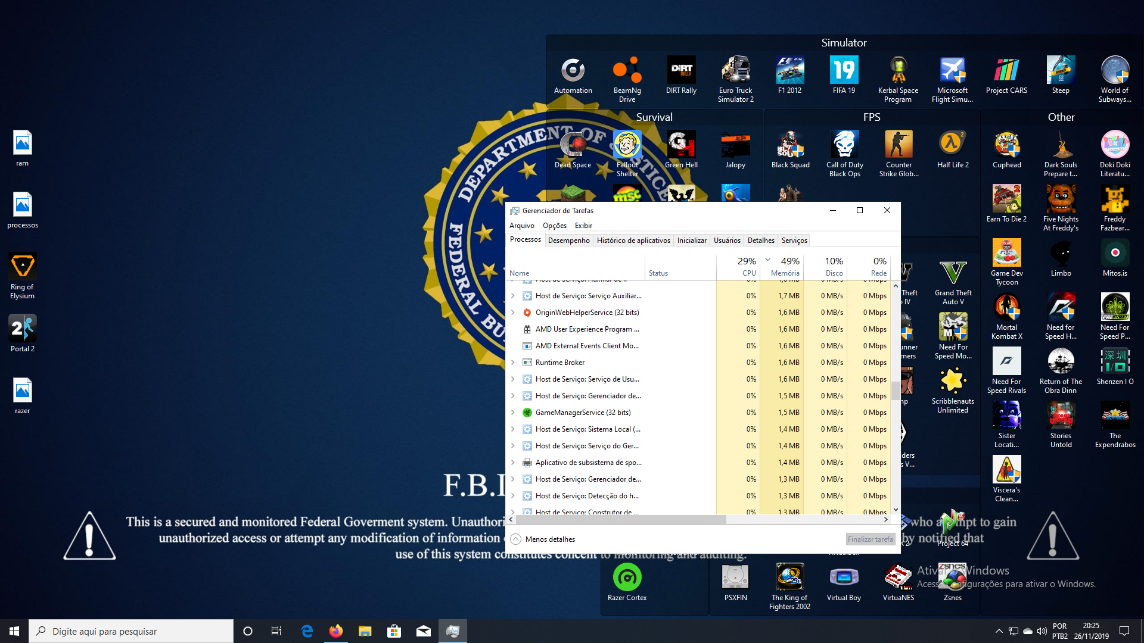The image size is (1144, 643).
Task: Switch to the Usuários tab
Action: [727, 241]
